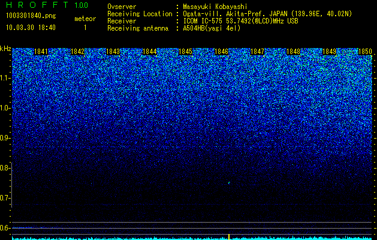The image size is (377, 240).
Task: Click the Receiving Location label
Action: click(140, 14)
